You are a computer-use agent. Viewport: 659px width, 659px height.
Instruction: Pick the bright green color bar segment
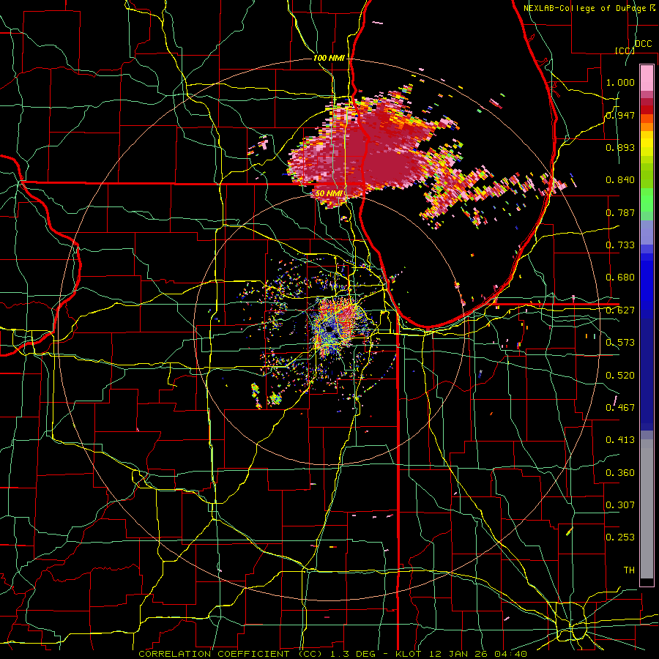coord(647,200)
